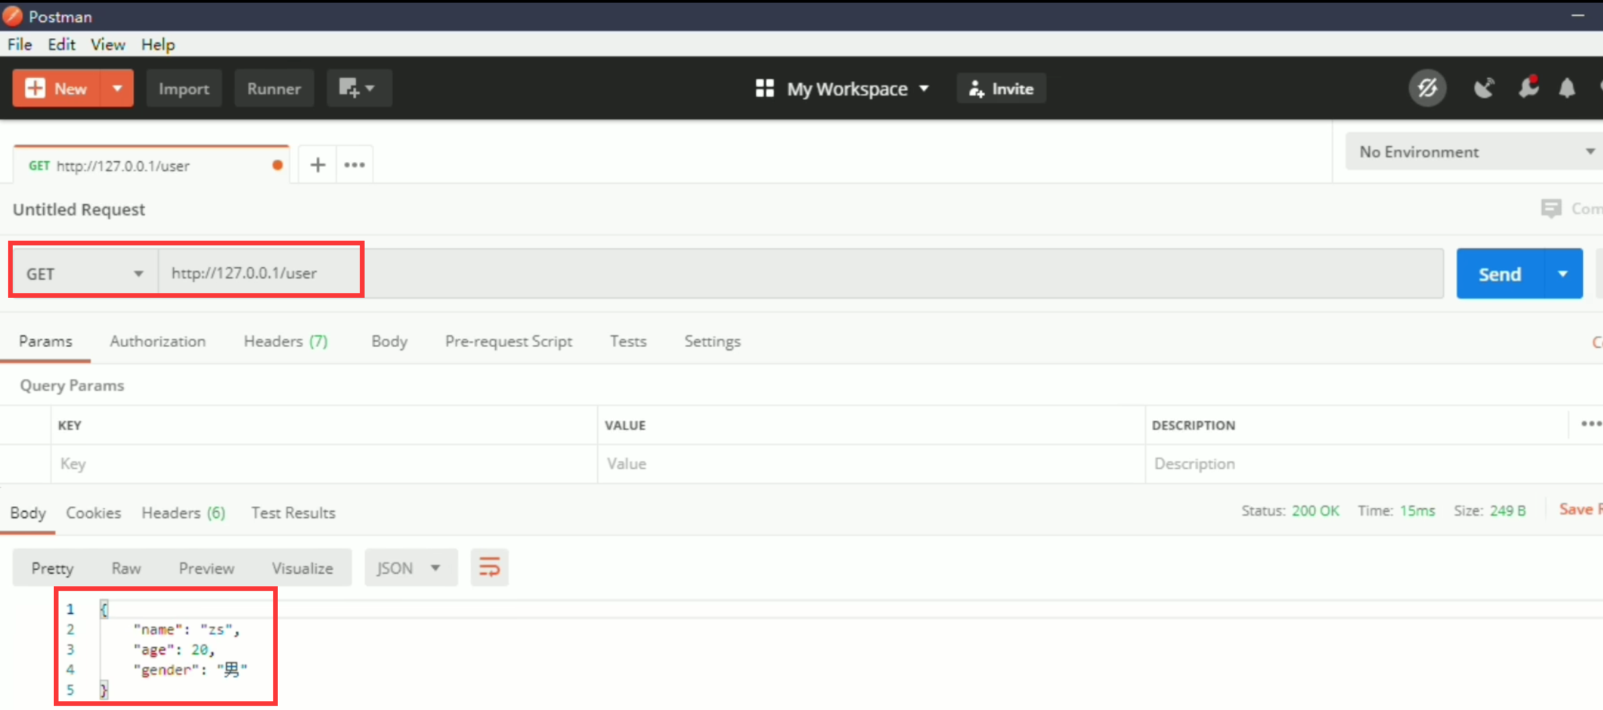Switch response view to Preview
This screenshot has height=710, width=1603.
click(x=207, y=568)
